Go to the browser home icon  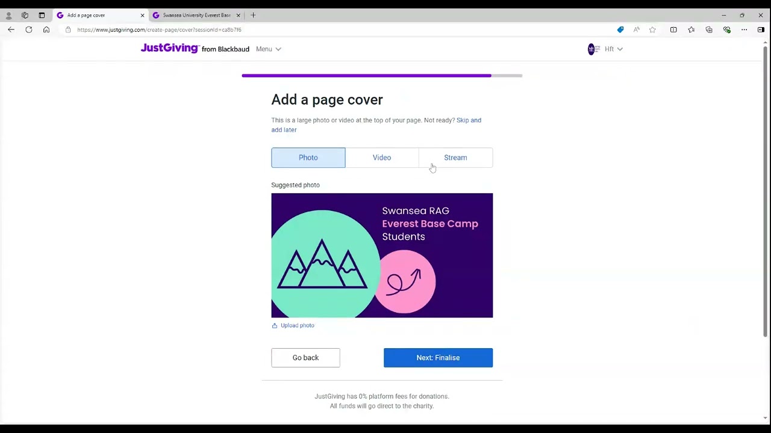click(46, 29)
